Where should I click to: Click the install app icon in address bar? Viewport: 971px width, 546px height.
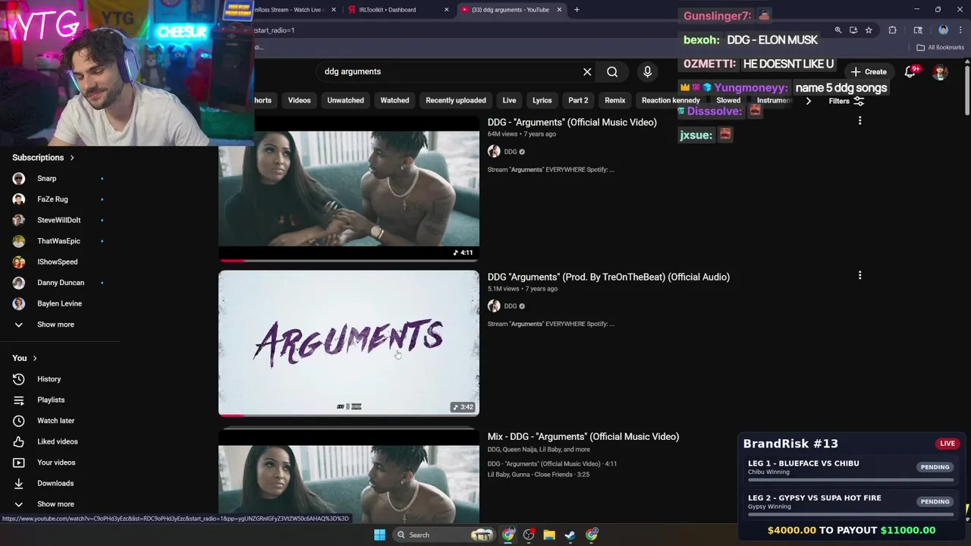point(853,30)
